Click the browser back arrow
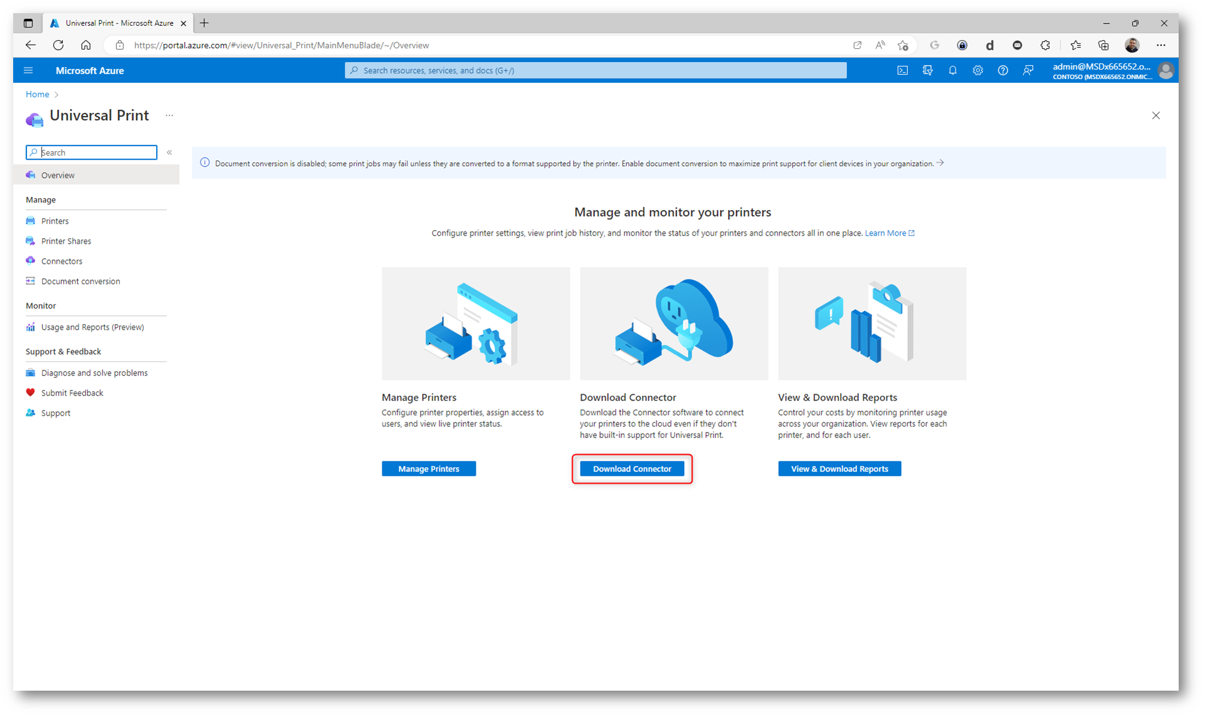 click(30, 45)
